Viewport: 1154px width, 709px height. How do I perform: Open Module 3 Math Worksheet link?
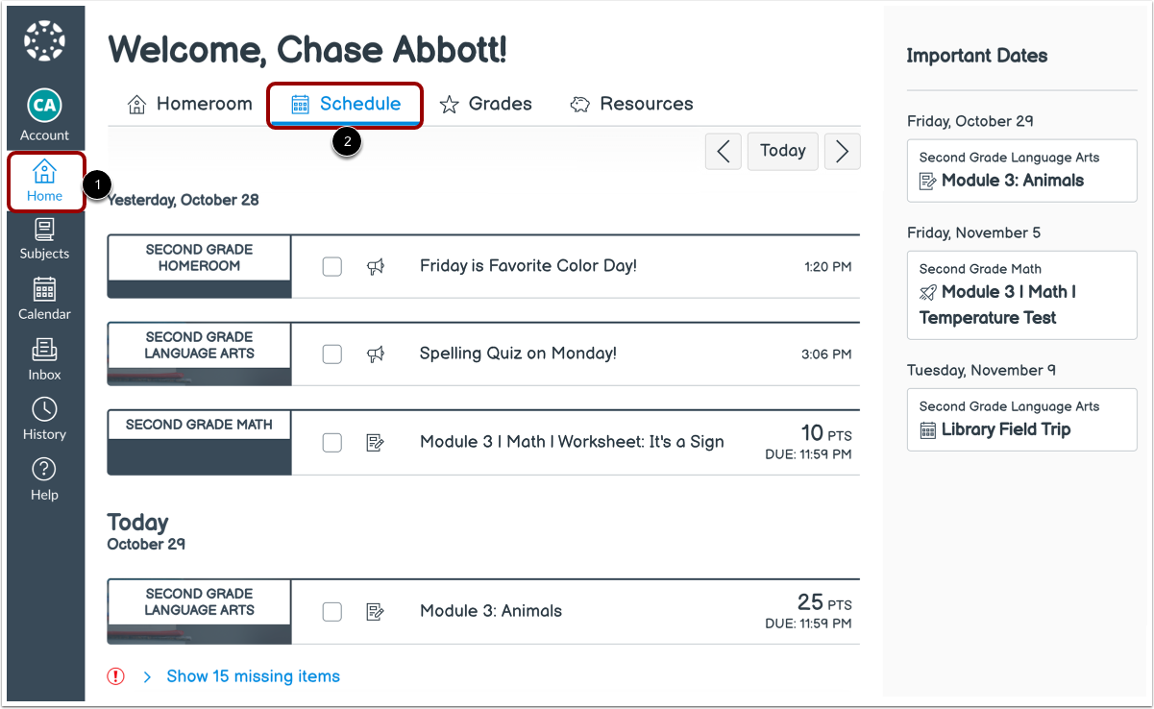point(572,442)
